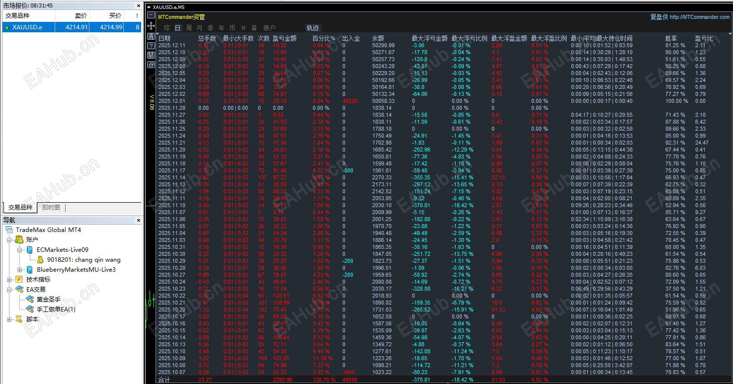This screenshot has width=733, height=384.
Task: Click the four-arrow move icon in the panel sidebar
Action: (151, 25)
